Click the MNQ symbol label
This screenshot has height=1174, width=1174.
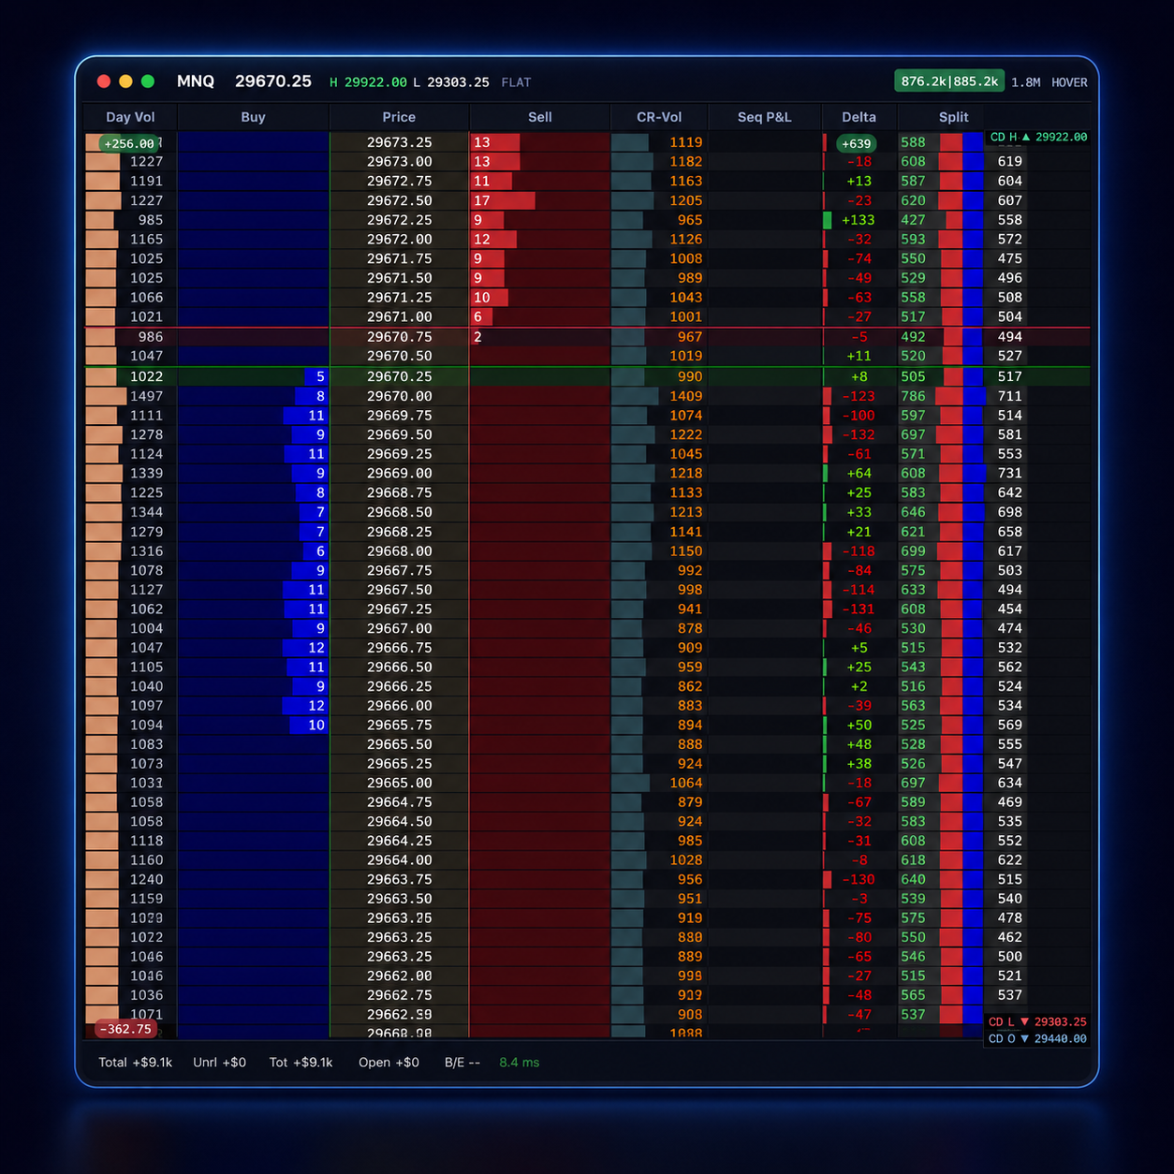coord(196,81)
